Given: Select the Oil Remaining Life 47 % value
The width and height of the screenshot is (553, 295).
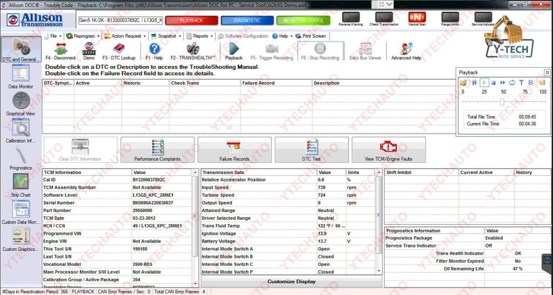Looking at the screenshot, I should tap(518, 269).
